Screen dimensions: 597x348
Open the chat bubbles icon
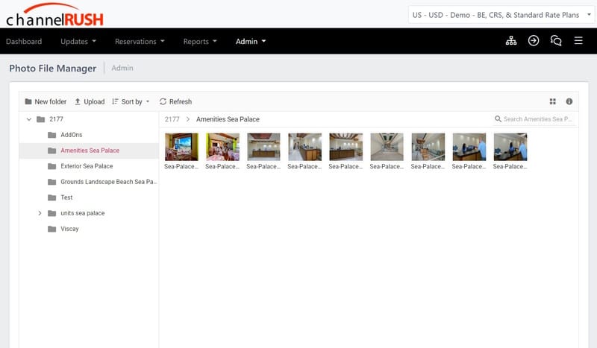pos(556,41)
